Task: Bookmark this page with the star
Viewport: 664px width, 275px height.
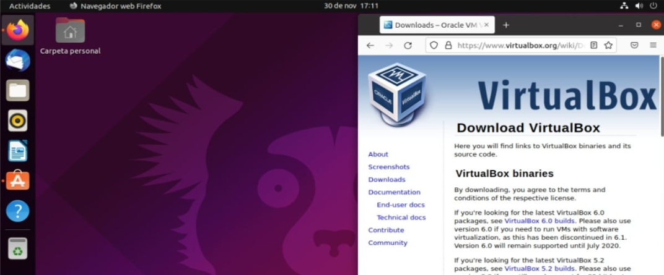Action: [x=608, y=45]
